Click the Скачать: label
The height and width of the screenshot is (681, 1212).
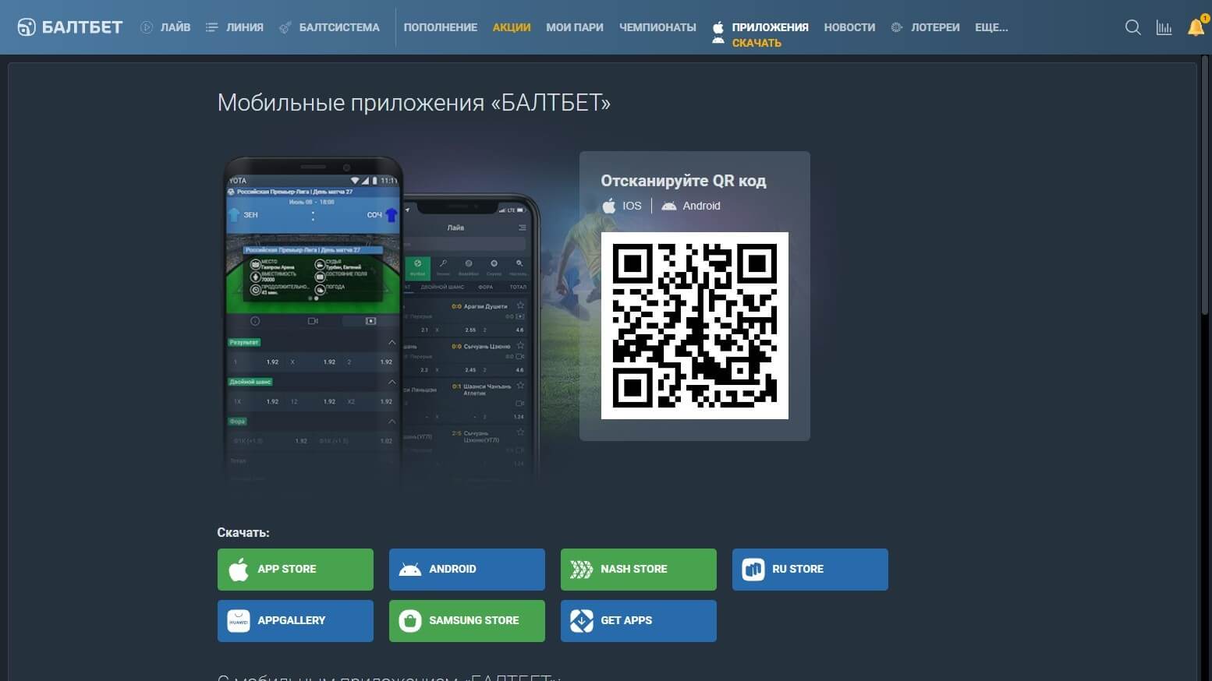[243, 533]
